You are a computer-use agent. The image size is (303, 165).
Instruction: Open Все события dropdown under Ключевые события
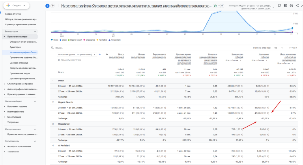(259, 60)
